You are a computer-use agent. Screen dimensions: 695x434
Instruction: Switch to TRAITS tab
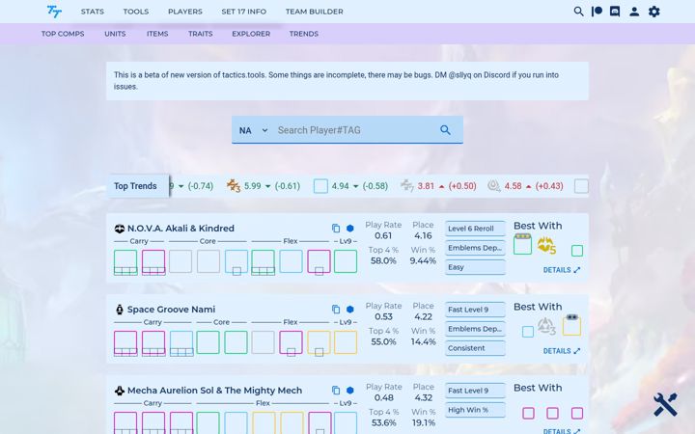(201, 34)
